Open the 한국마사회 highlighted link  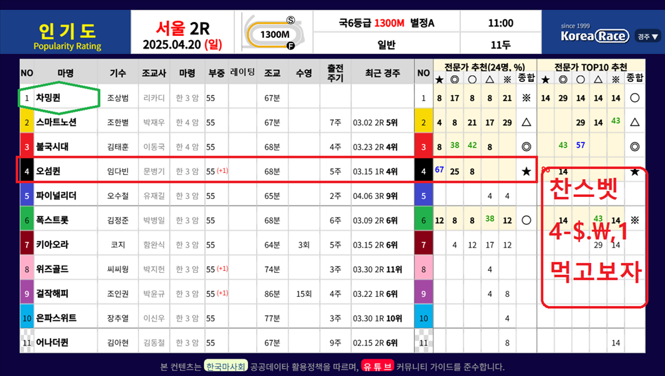[225, 366]
